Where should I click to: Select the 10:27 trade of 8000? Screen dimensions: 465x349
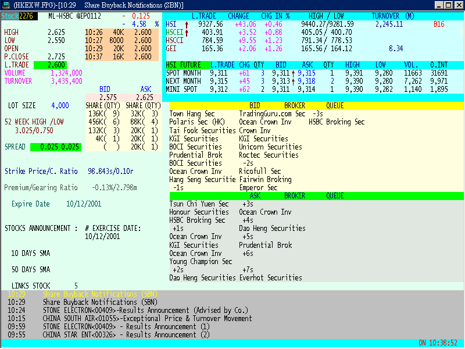[119, 40]
